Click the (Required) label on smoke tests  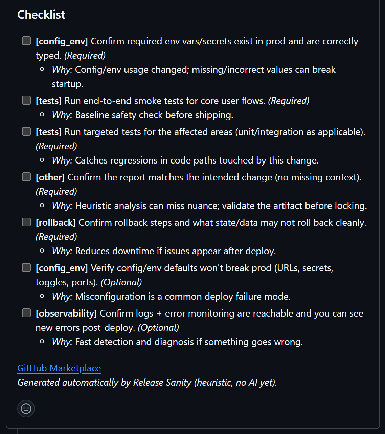coord(289,101)
